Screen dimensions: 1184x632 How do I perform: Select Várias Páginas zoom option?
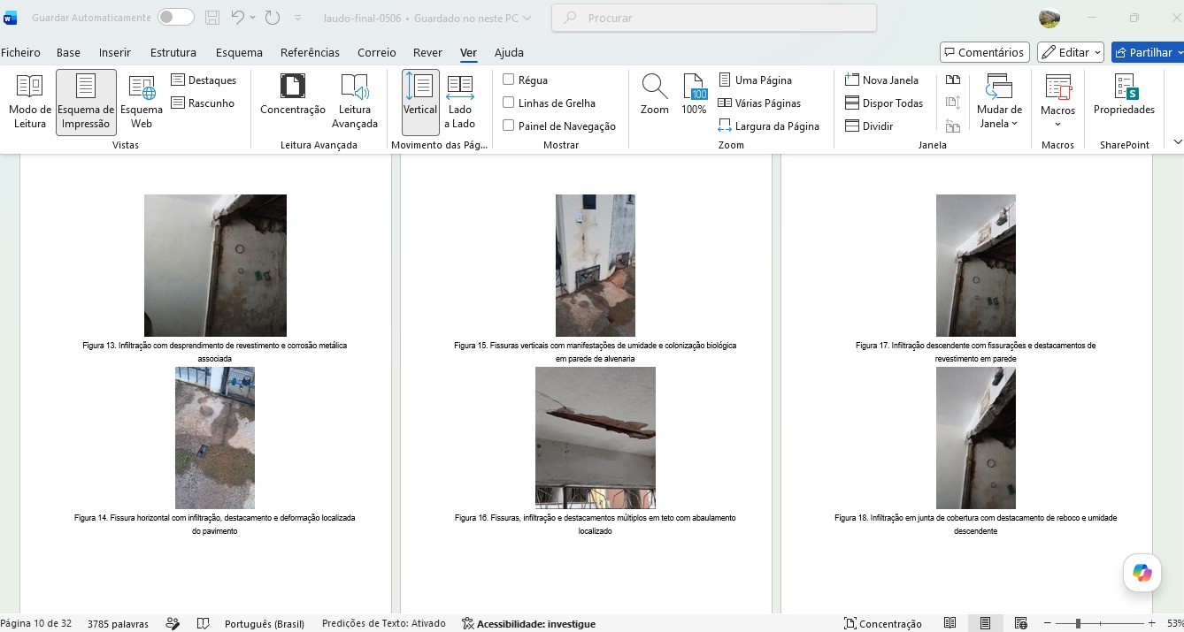pos(759,103)
